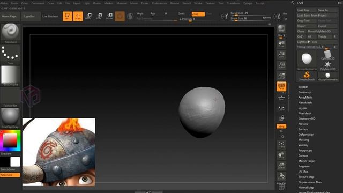343x193 pixels.
Task: Activate the Move transform tool
Action: (88, 17)
